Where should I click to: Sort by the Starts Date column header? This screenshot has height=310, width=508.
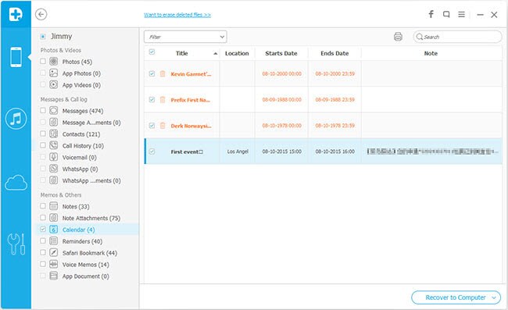281,53
